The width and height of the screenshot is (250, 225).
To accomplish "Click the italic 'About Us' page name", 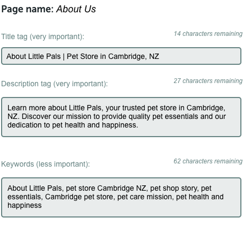I will point(76,9).
